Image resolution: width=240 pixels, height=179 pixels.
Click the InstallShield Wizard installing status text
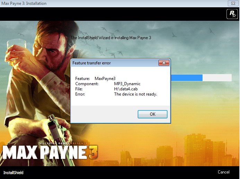111,38
